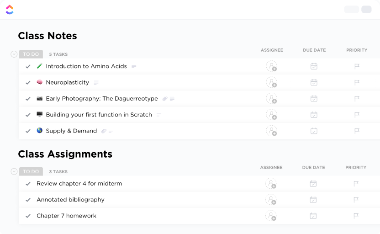Set priority flag for Review chapter 4
The height and width of the screenshot is (234, 380).
[356, 184]
